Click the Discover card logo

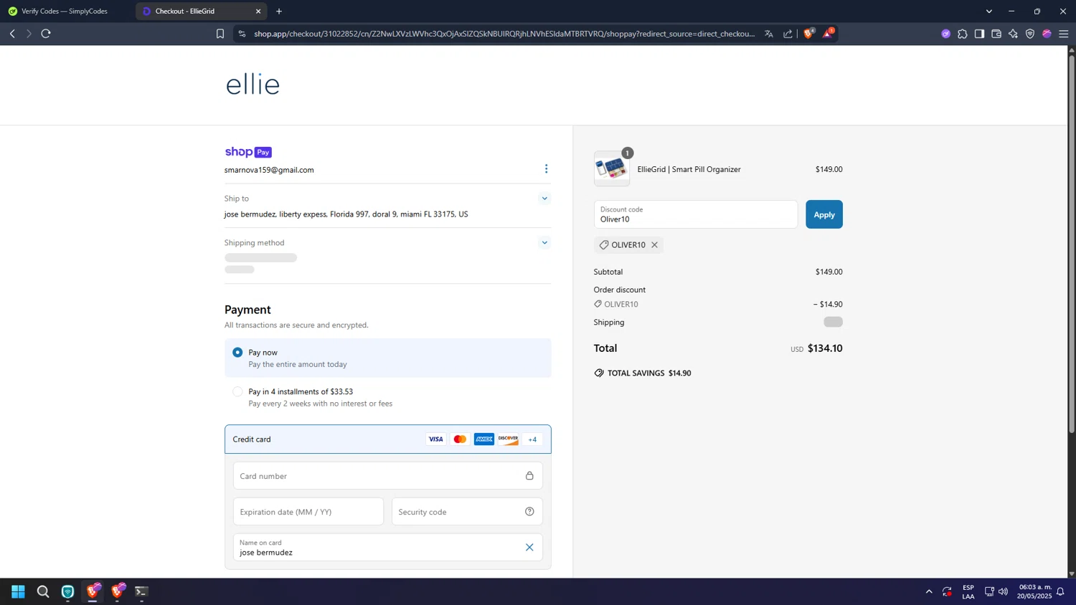click(x=508, y=439)
